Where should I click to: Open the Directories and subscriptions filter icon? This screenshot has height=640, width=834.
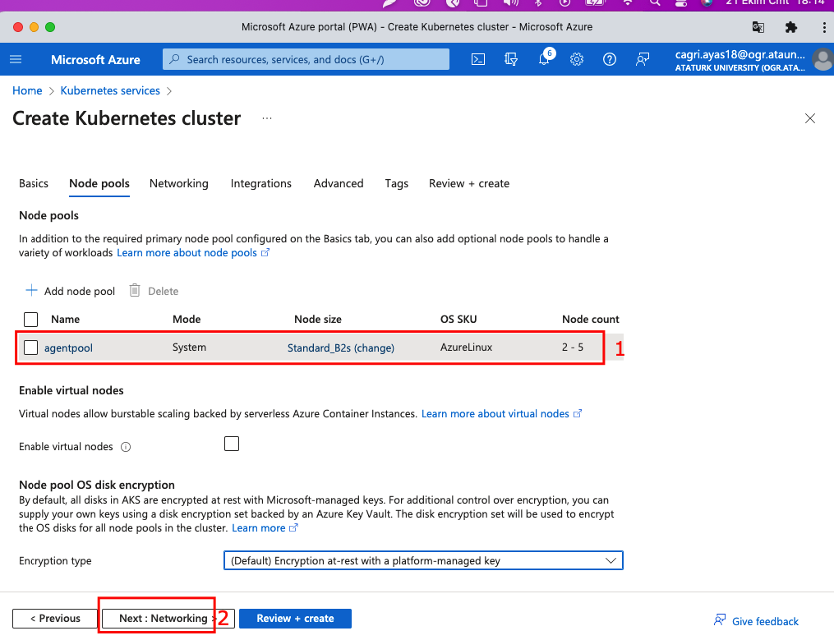511,59
